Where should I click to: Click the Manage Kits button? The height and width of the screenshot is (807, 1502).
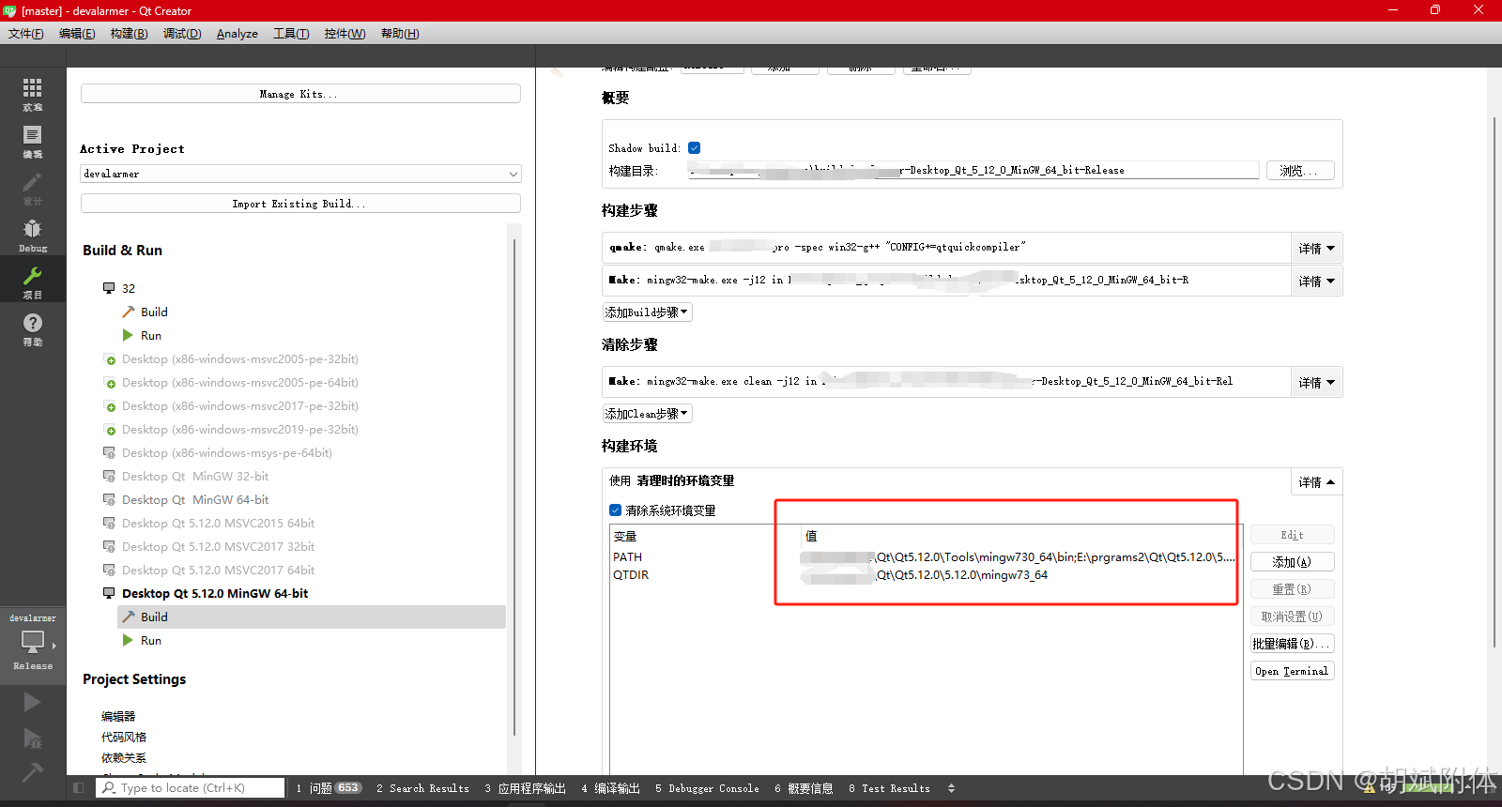point(300,94)
